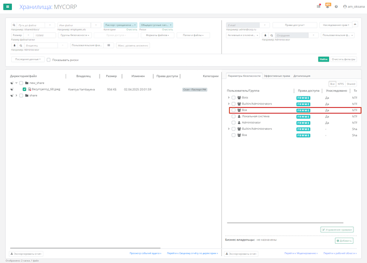
Task: Click the new_share folder icon
Action: 27,83
